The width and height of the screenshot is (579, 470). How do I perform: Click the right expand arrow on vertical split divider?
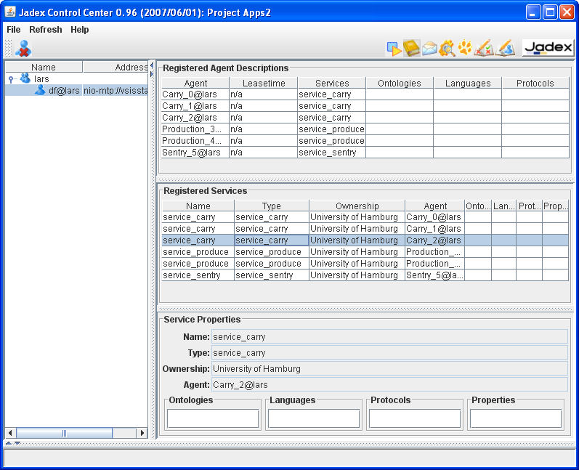click(151, 74)
